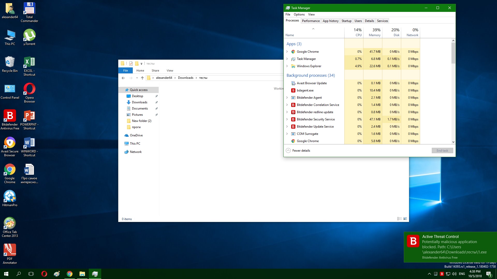Click Task Manager vertical scrollbar down arrow
Viewport: 497px width, 279px height.
453,142
